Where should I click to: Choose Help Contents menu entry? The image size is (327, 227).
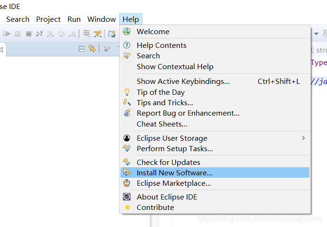click(215, 45)
